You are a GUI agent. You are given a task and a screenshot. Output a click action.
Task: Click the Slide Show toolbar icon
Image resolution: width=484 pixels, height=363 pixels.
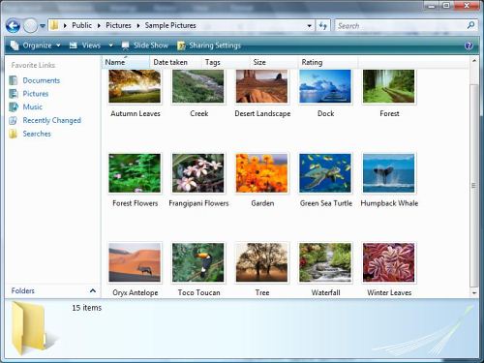coord(125,45)
